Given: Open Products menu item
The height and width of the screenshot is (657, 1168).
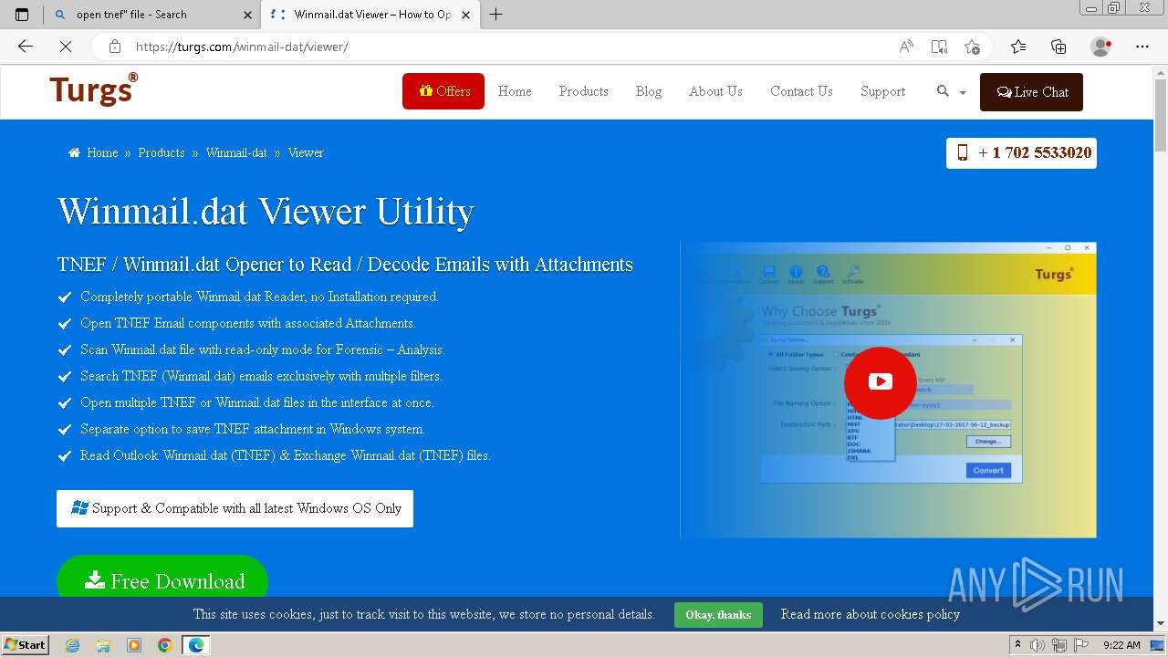Looking at the screenshot, I should [x=583, y=91].
